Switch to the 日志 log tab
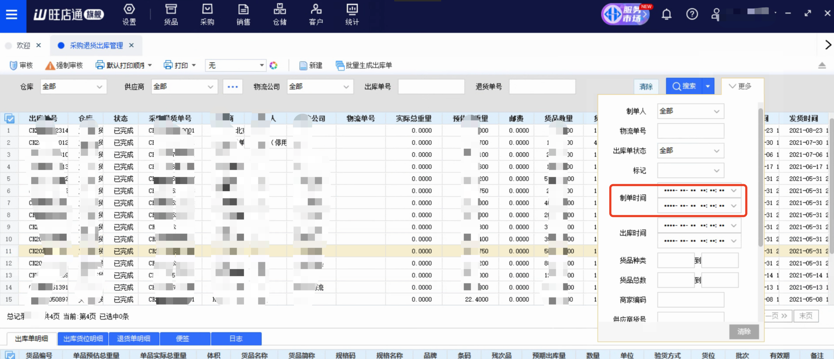834x359 pixels. [236, 339]
